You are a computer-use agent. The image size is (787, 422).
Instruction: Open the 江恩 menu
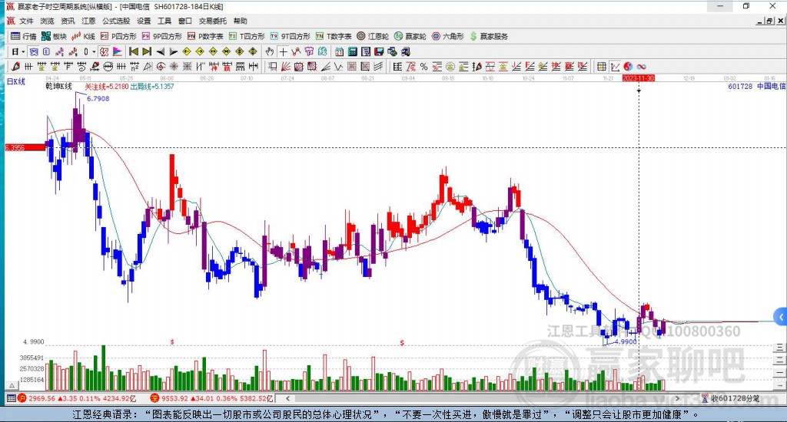(88, 21)
